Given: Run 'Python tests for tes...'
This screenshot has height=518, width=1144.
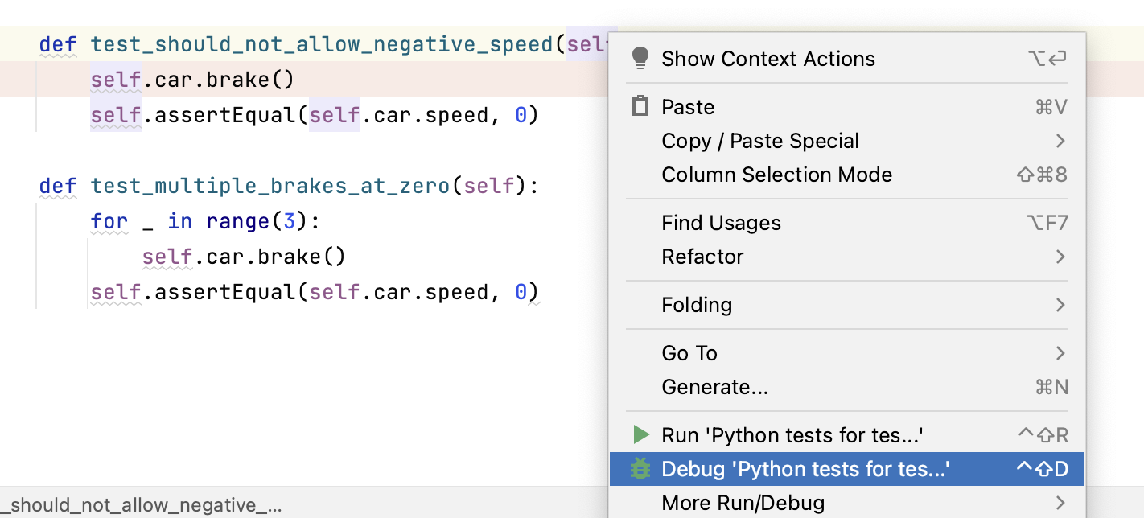Looking at the screenshot, I should (792, 434).
